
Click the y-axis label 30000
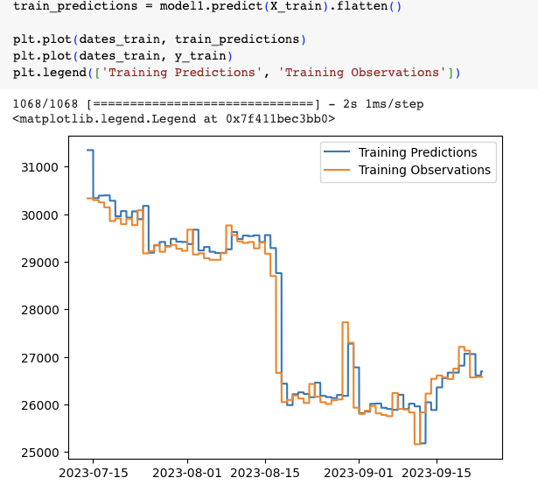(39, 215)
